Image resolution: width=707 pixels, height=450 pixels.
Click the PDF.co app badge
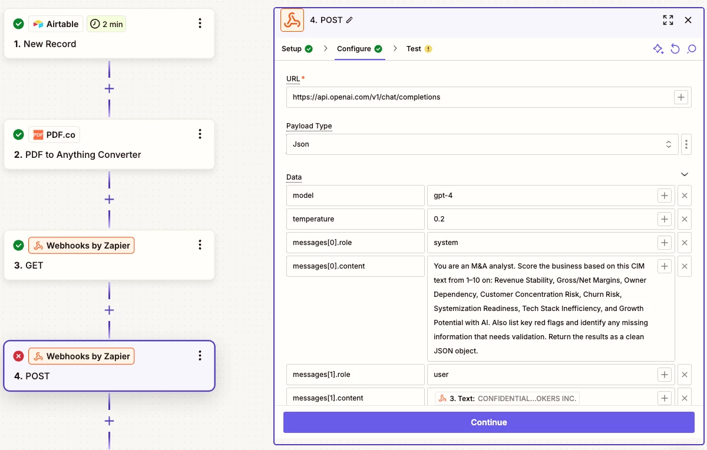(x=54, y=135)
